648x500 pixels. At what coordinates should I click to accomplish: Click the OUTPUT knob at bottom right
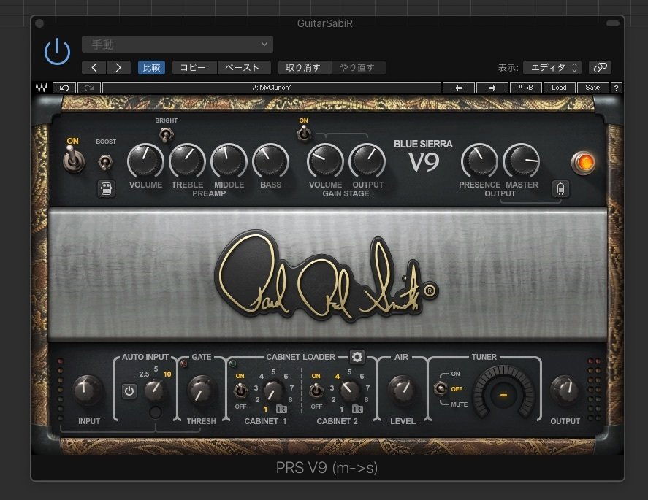pos(565,391)
